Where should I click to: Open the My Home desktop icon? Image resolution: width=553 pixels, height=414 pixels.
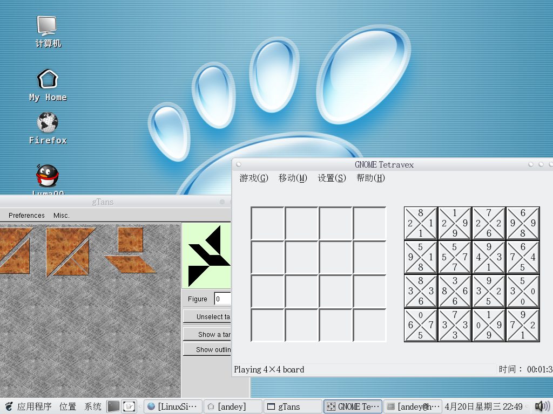(x=48, y=85)
